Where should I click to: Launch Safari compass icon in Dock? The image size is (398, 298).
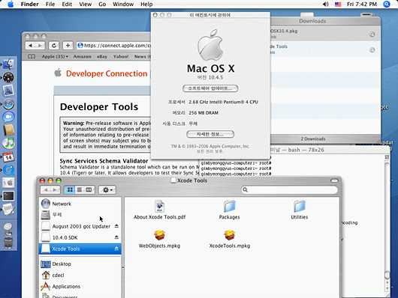(x=8, y=104)
